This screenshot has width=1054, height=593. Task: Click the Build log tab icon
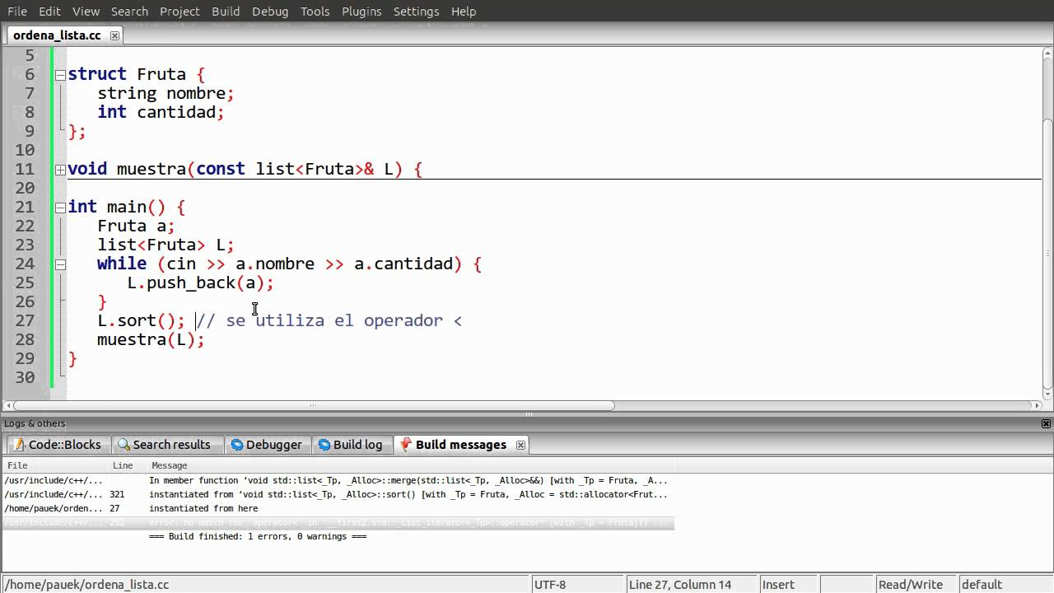(324, 445)
